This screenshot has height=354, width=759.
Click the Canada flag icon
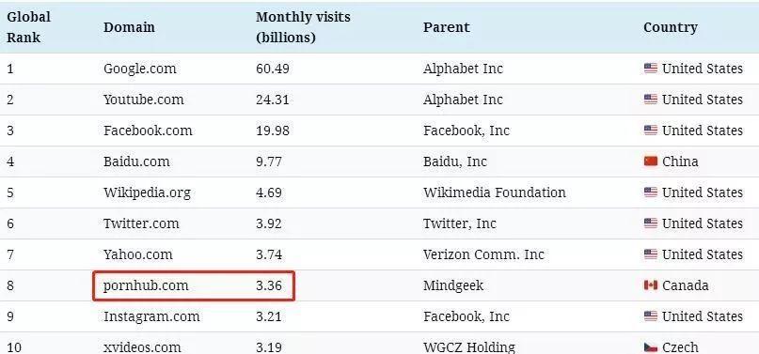tap(651, 285)
